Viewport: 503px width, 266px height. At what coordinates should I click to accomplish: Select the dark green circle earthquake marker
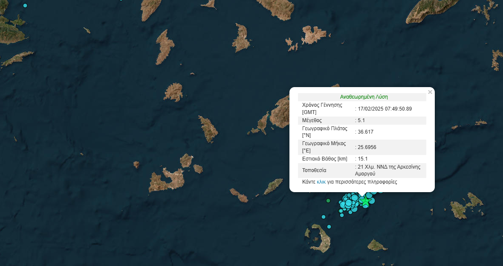coord(328,200)
